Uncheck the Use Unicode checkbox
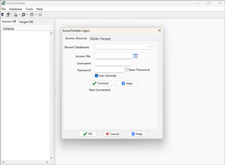This screenshot has width=225, height=165. click(96, 76)
